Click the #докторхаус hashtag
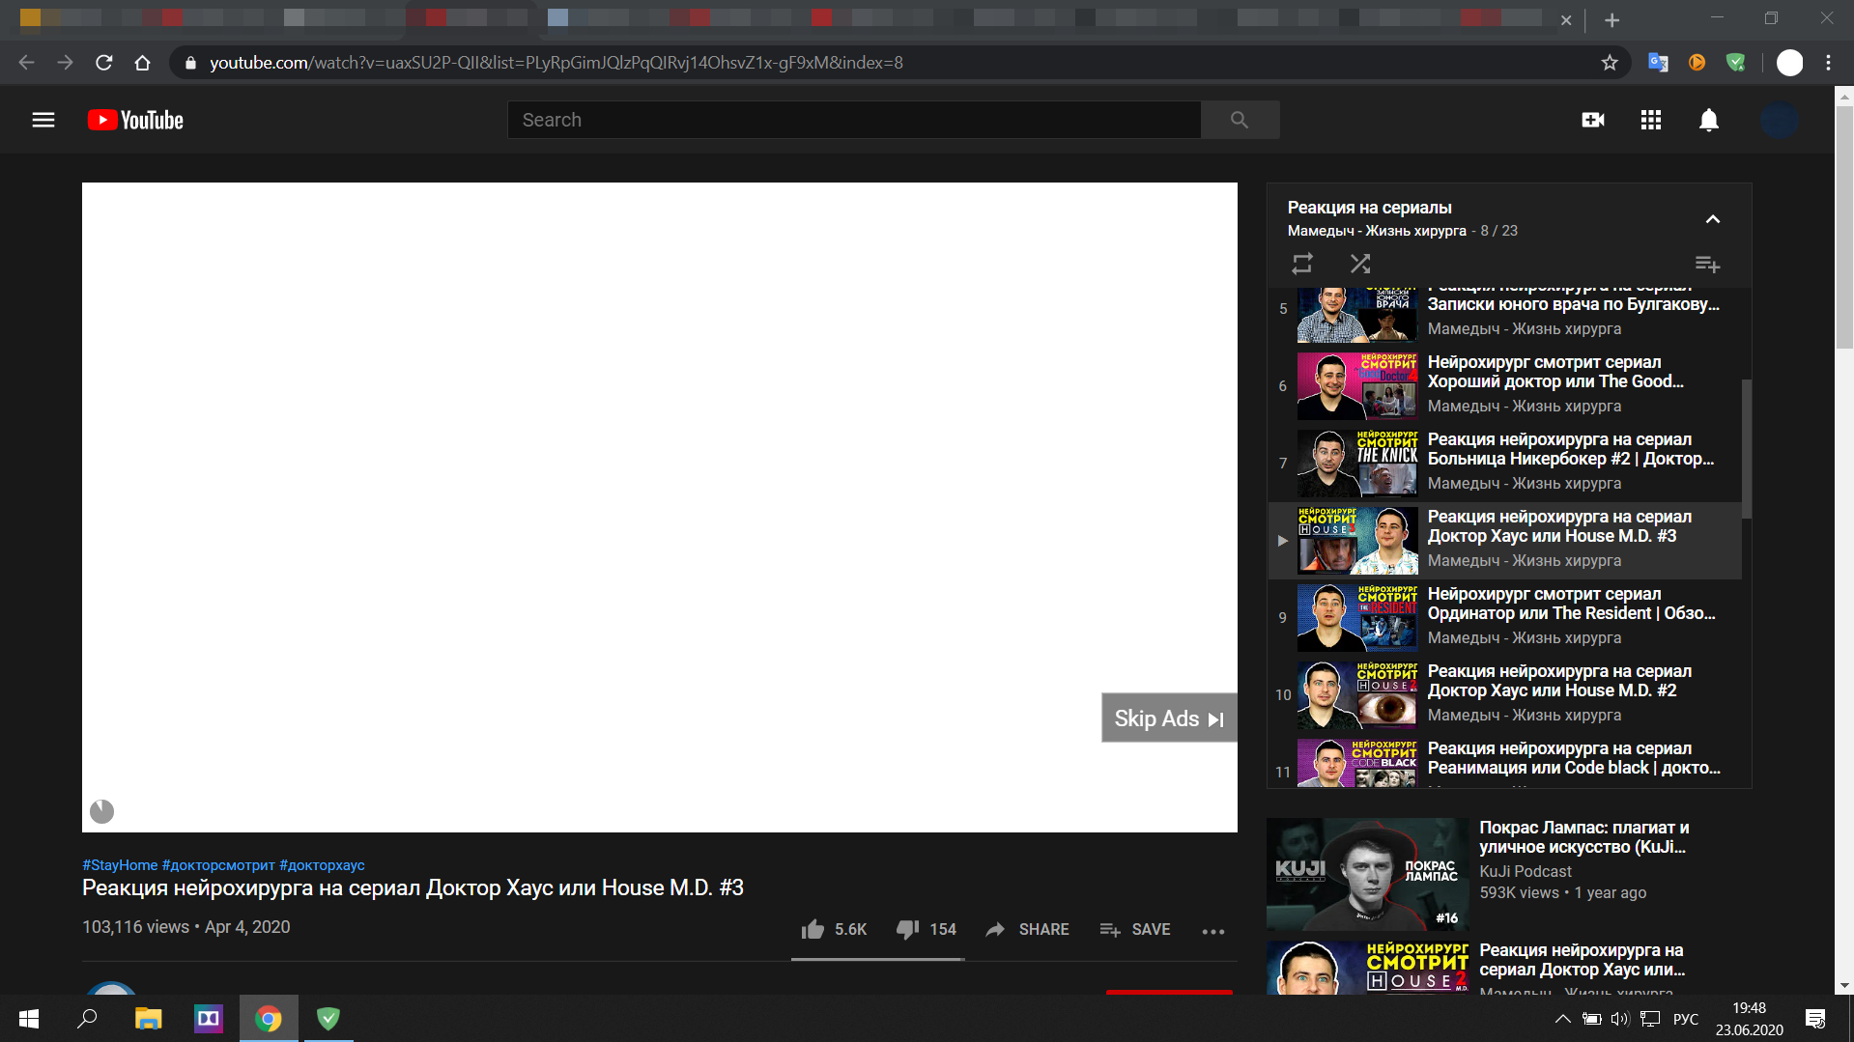1854x1042 pixels. click(322, 865)
